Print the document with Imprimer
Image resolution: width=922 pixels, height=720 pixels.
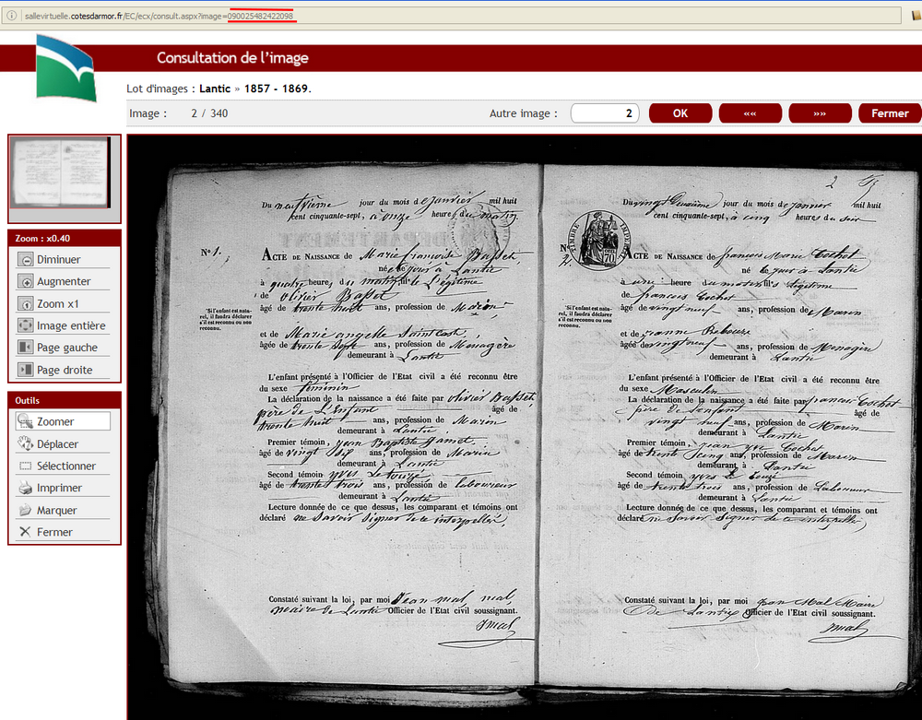(x=27, y=489)
